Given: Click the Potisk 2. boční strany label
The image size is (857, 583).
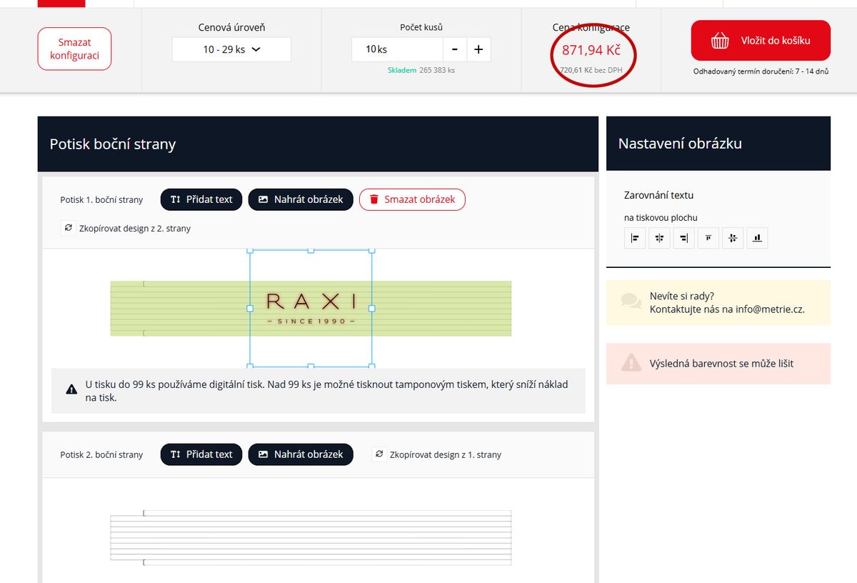Looking at the screenshot, I should [x=101, y=454].
